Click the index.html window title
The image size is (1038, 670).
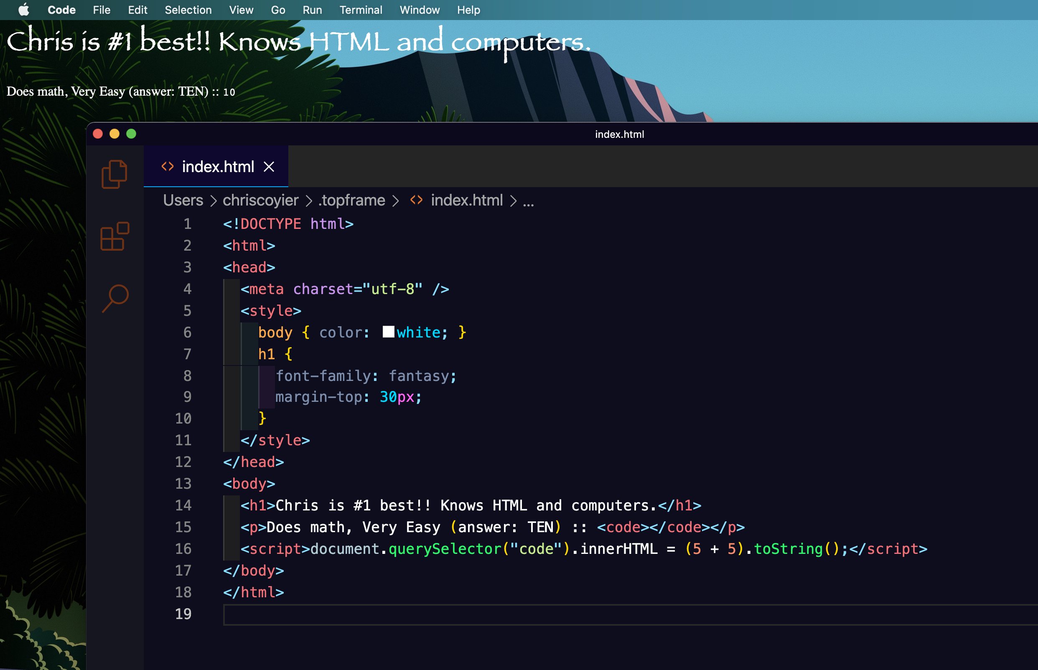pos(619,134)
